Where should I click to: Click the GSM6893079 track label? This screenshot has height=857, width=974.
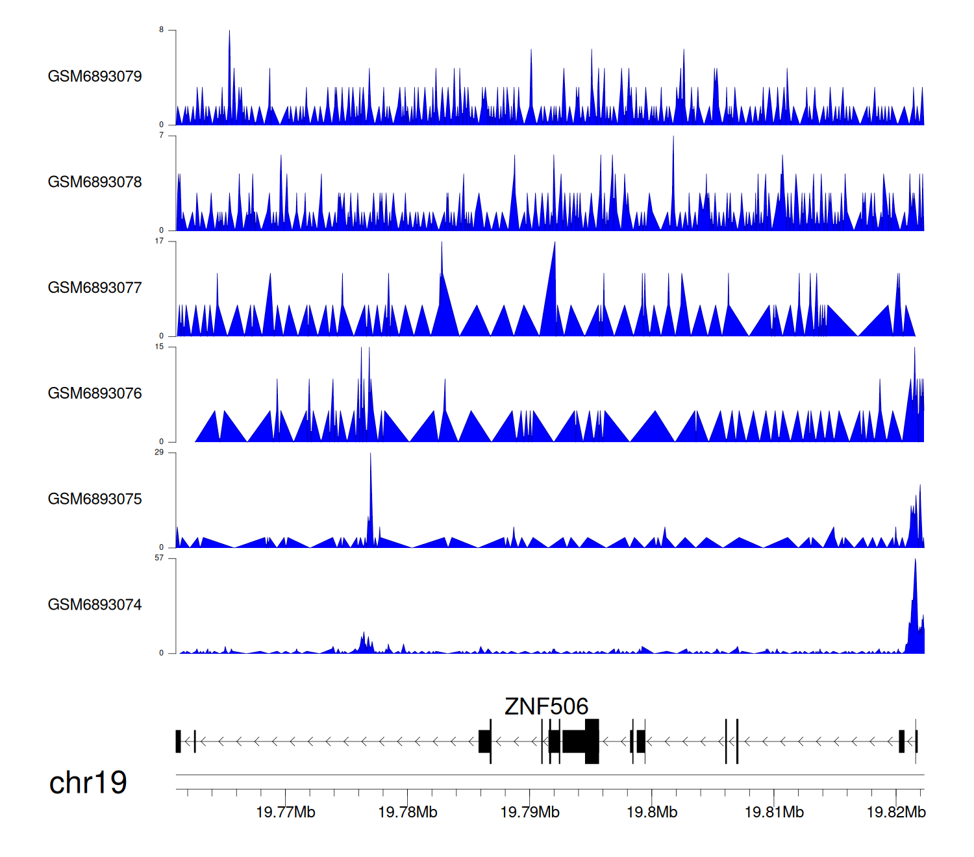pyautogui.click(x=95, y=77)
